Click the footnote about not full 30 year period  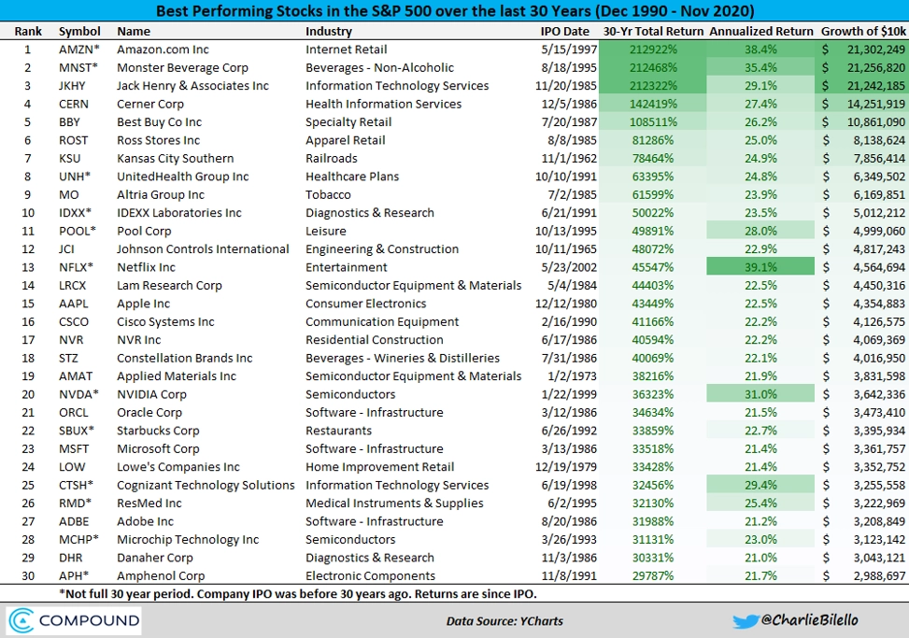298,594
